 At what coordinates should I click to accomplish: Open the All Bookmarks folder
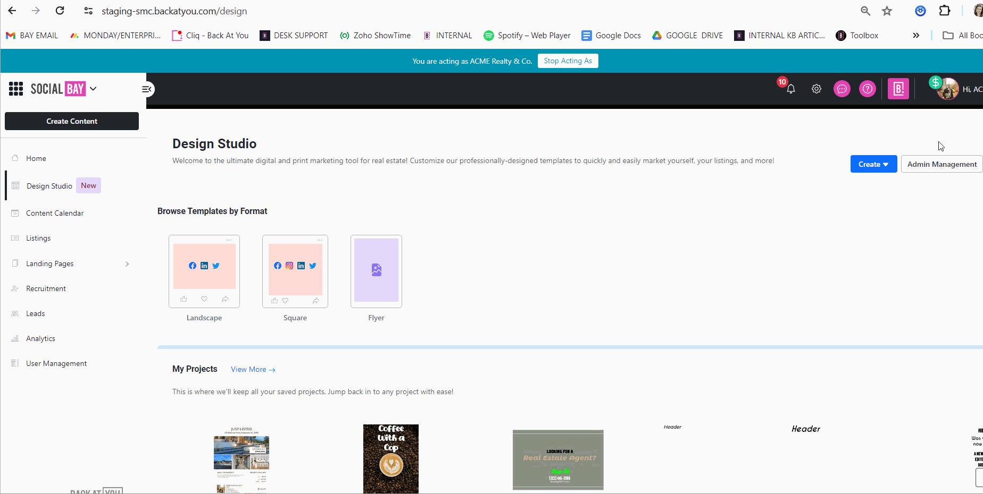(x=962, y=36)
